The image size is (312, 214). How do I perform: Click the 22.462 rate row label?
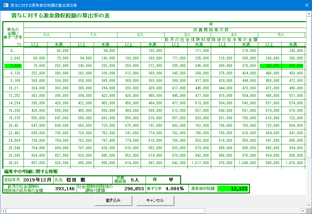pos(14,133)
